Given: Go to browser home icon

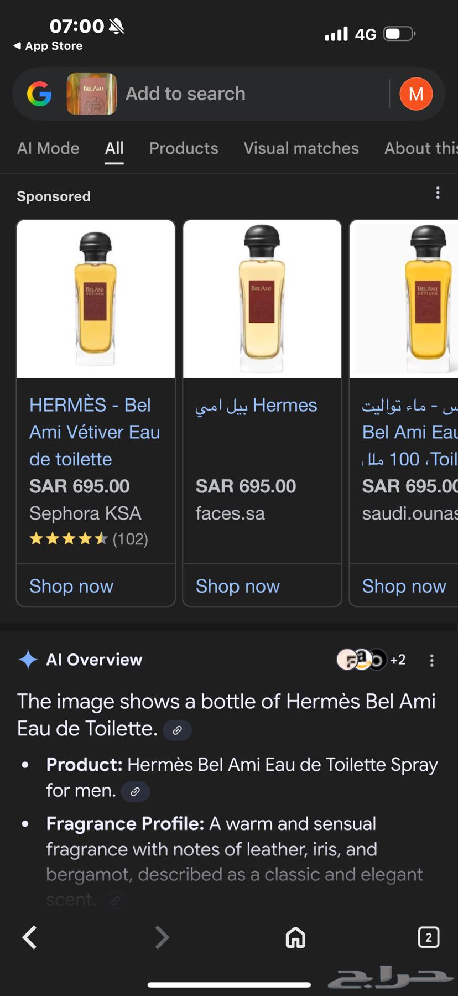Looking at the screenshot, I should pos(295,937).
